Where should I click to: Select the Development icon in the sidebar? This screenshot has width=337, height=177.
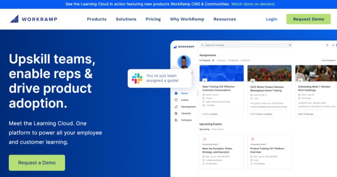[x=176, y=107]
